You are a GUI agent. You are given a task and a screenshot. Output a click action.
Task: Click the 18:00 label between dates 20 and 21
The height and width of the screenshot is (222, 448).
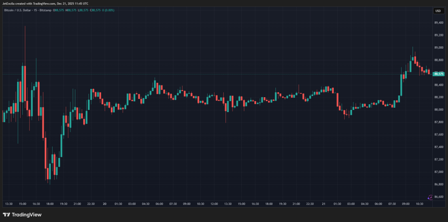click(x=269, y=204)
